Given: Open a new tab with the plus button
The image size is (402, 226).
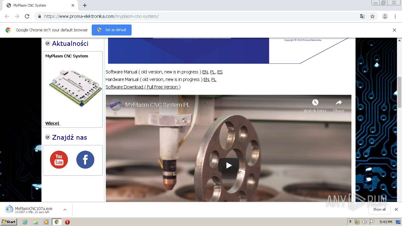Looking at the screenshot, I should pyautogui.click(x=85, y=5).
